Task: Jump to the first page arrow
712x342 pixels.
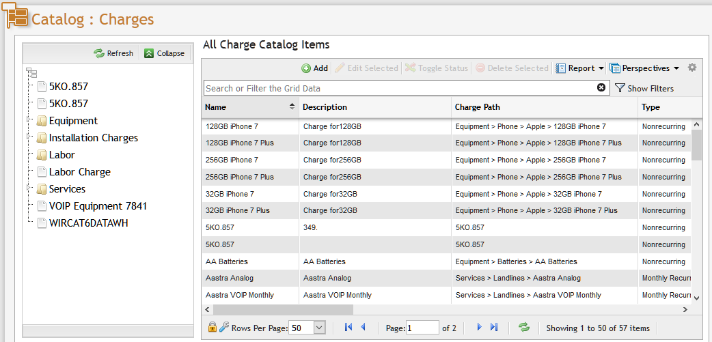Action: (348, 328)
